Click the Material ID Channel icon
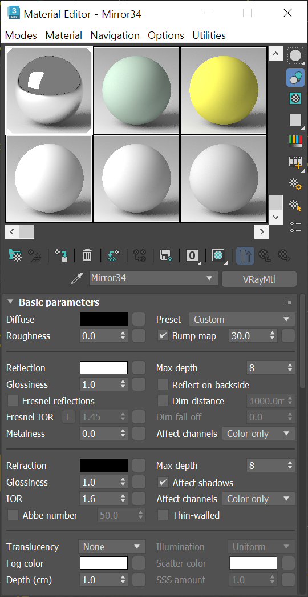The image size is (308, 597). pyautogui.click(x=192, y=255)
